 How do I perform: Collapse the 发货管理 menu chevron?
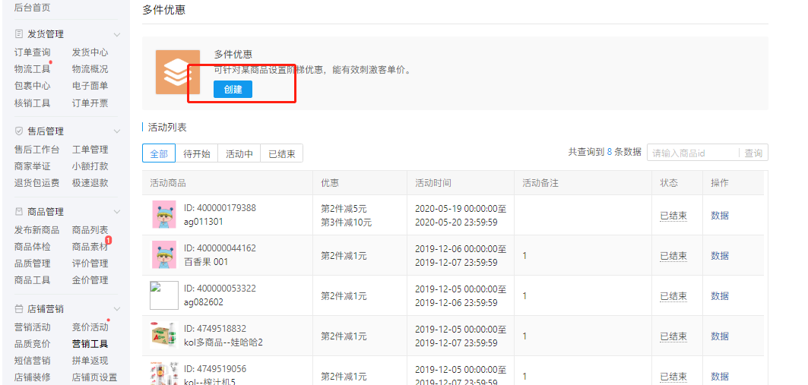pyautogui.click(x=117, y=34)
